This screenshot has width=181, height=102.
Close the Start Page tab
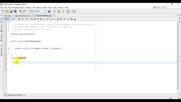(x=14, y=16)
